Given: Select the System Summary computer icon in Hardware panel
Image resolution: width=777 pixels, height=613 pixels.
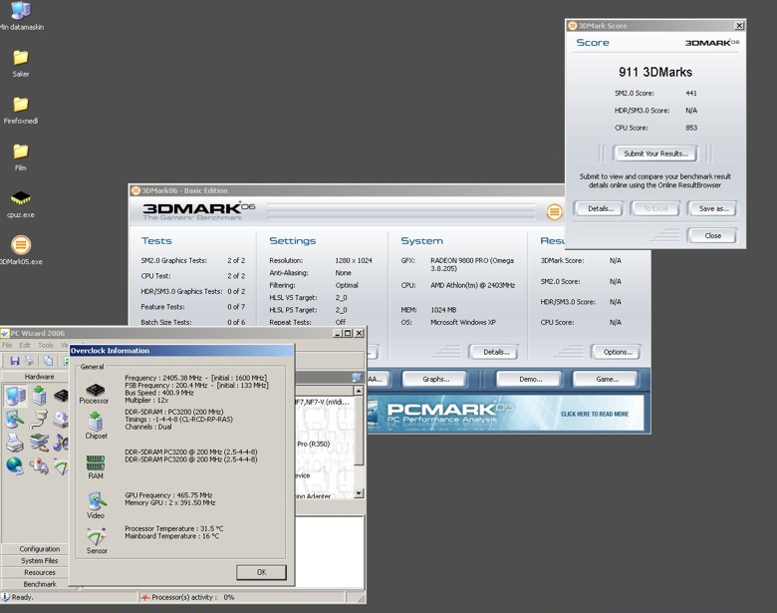Looking at the screenshot, I should (15, 396).
